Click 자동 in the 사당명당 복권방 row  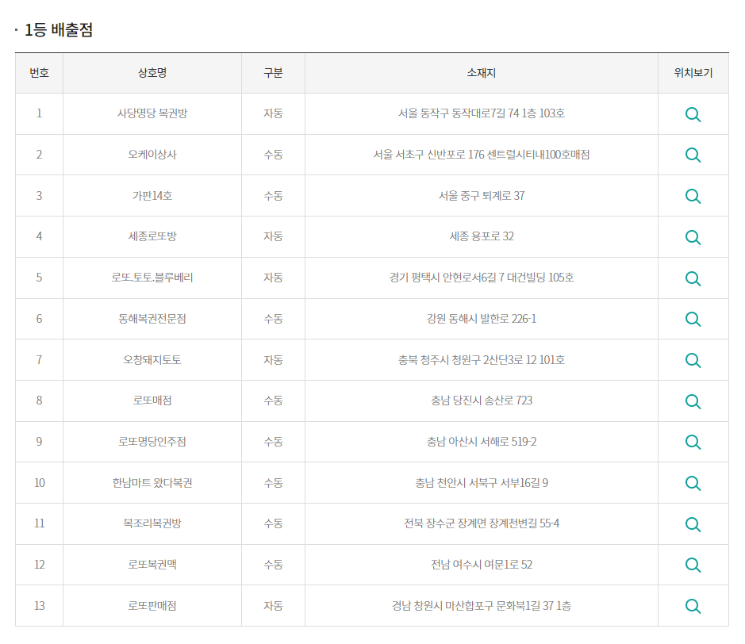(273, 113)
